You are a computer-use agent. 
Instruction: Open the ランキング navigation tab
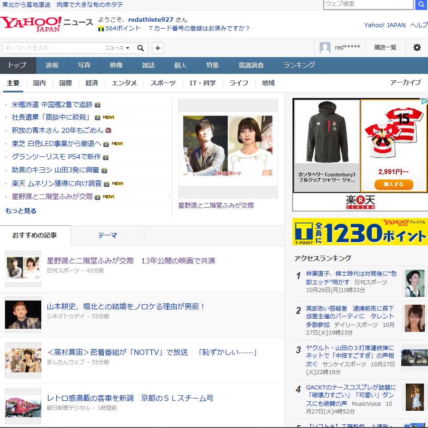(x=299, y=65)
